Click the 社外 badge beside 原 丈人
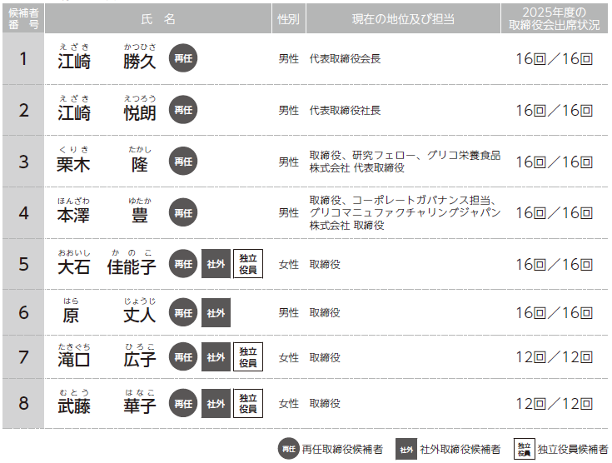 point(216,313)
